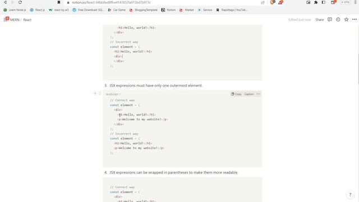Navigate to the MERN breadcrumb

point(15,20)
